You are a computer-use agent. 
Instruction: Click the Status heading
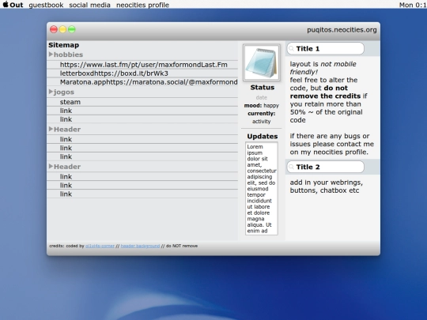263,88
